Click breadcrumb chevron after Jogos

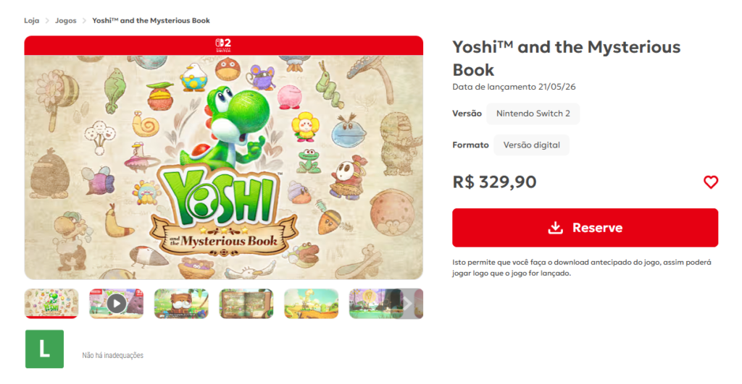[x=84, y=21]
